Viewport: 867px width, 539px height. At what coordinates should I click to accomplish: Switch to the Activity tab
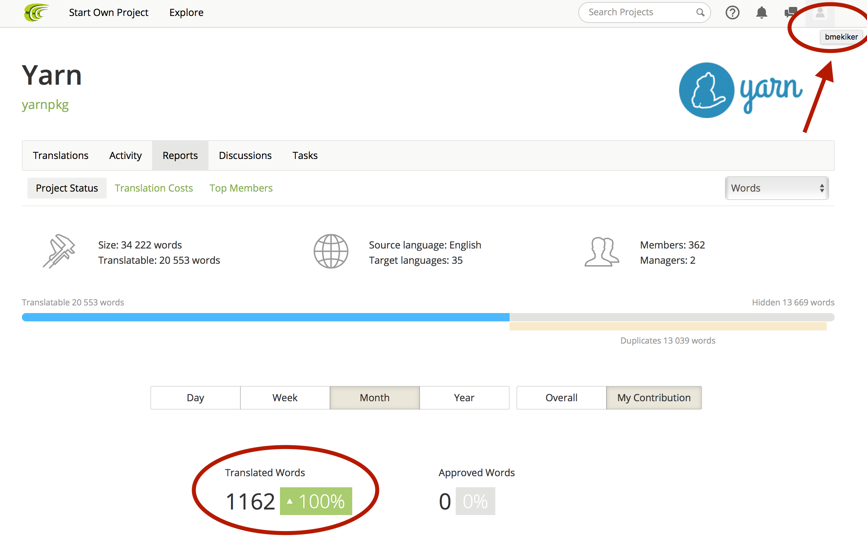pos(125,155)
